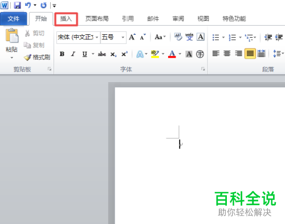Open the numbering library dropdown arrow
This screenshot has width=285, height=224.
coord(240,37)
